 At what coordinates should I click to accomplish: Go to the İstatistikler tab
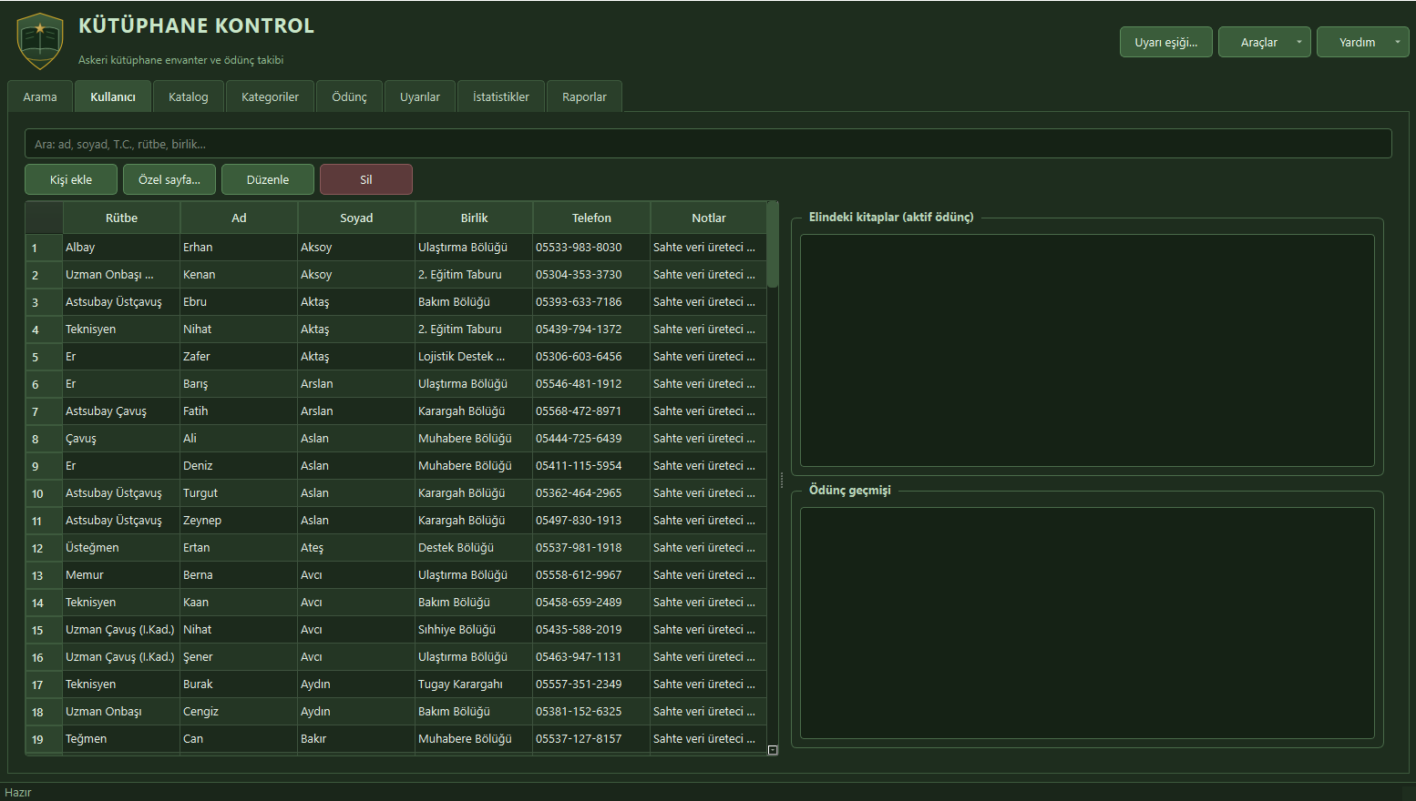tap(501, 96)
